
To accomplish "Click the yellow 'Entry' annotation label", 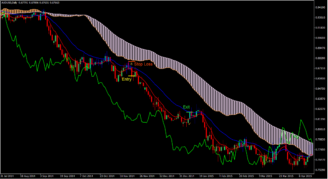I will tap(127, 79).
